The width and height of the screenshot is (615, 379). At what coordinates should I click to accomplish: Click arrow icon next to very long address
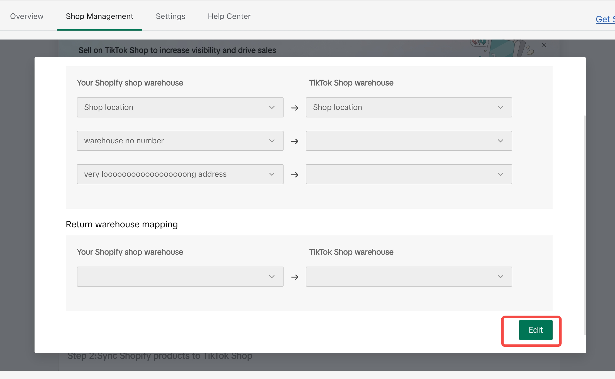tap(294, 174)
